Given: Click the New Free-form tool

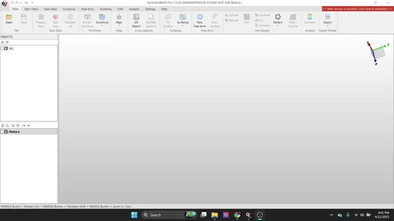Looking at the screenshot, I should point(199,20).
